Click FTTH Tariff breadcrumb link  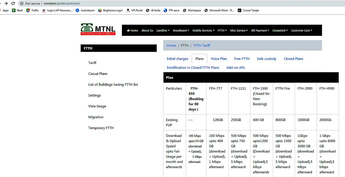202,45
